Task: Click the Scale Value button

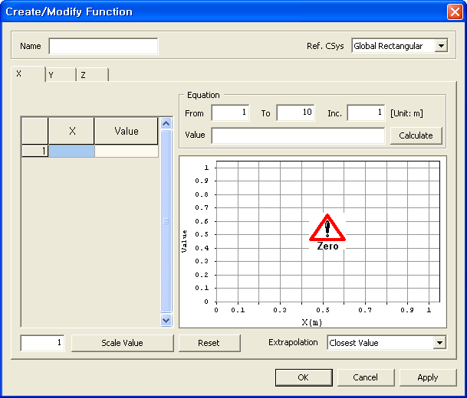Action: (123, 343)
